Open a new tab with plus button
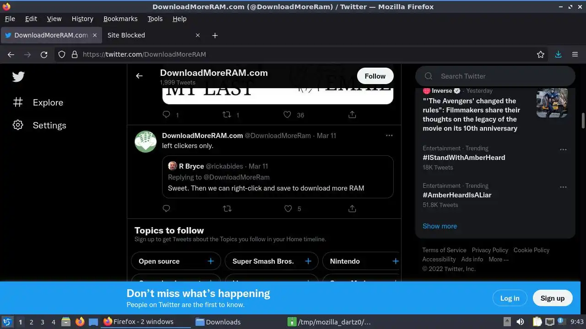Screen dimensions: 586x329 (x=215, y=35)
